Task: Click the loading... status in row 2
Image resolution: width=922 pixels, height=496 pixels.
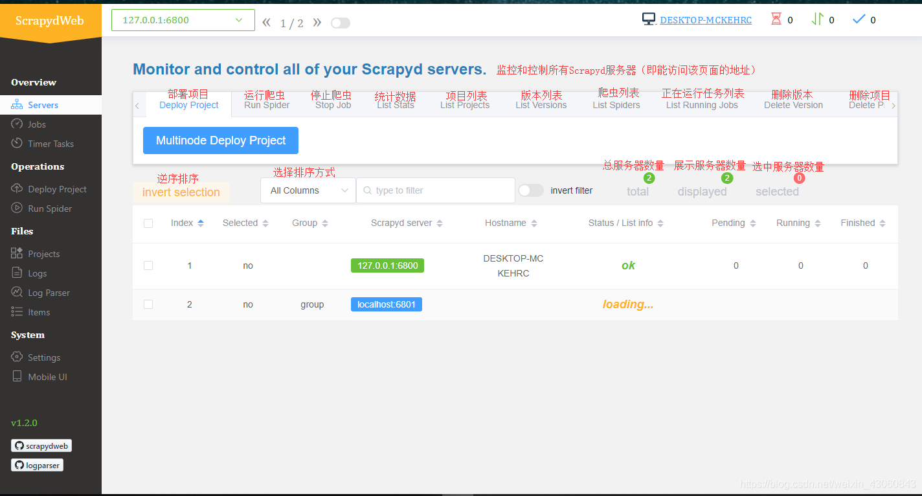Action: 628,304
